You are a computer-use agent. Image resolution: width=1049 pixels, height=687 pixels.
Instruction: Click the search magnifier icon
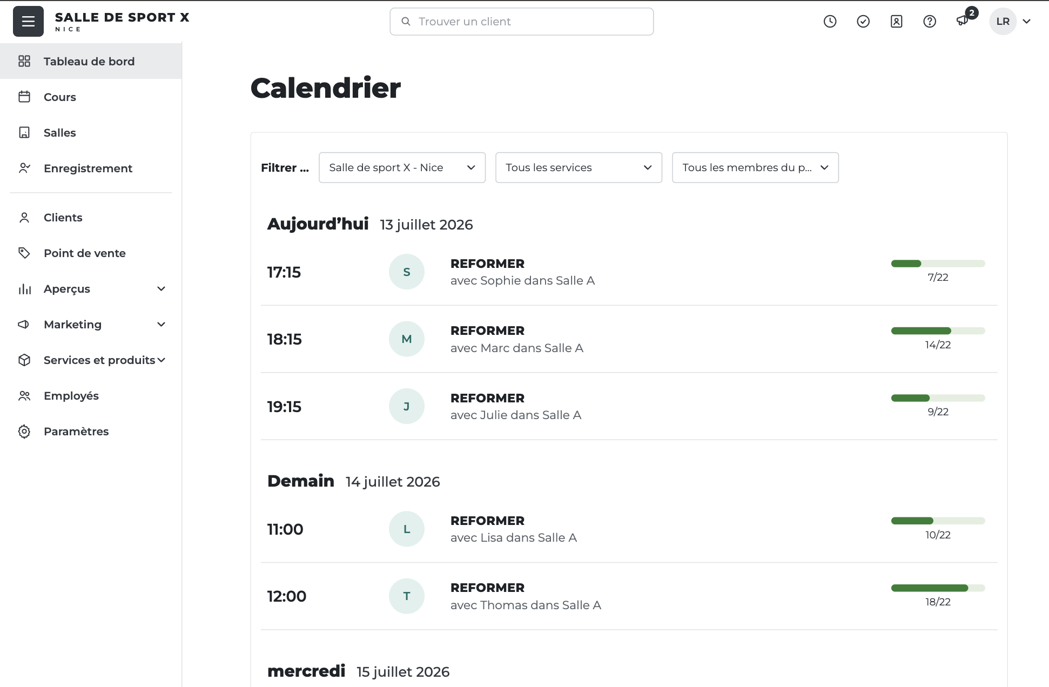click(406, 22)
